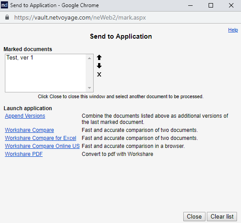Move marked document up with the up arrow
The width and height of the screenshot is (241, 223).
(99, 57)
